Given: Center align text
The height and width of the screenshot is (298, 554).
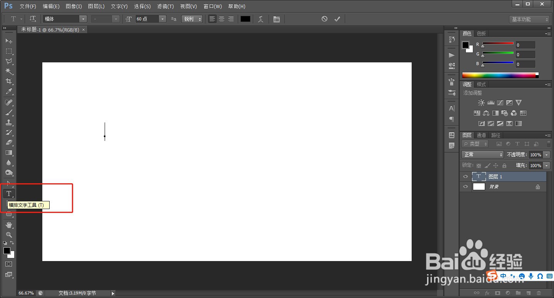Looking at the screenshot, I should (x=222, y=19).
